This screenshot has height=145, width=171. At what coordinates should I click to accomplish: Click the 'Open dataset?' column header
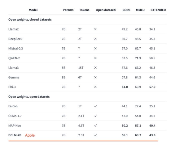[106, 10]
